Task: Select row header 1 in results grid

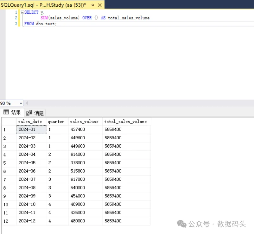Action: pyautogui.click(x=9, y=130)
